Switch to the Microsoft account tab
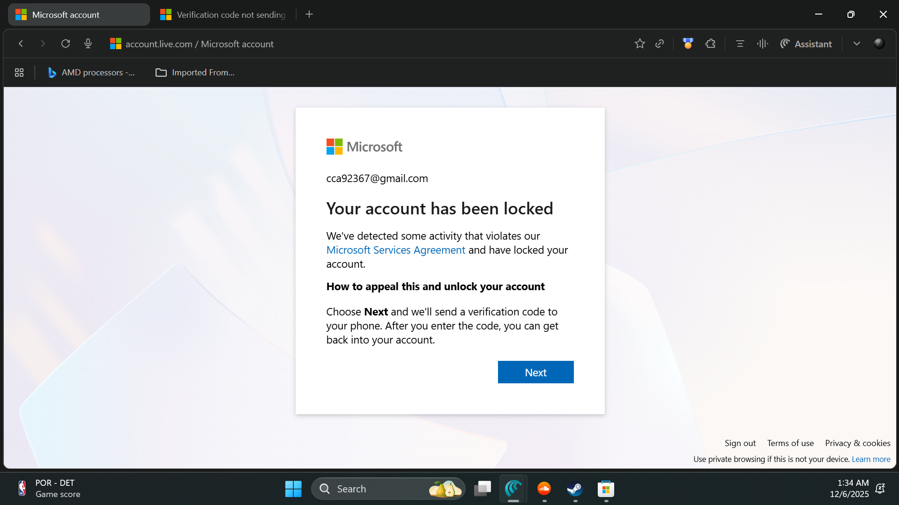Screen dimensions: 899x505 tap(79, 15)
